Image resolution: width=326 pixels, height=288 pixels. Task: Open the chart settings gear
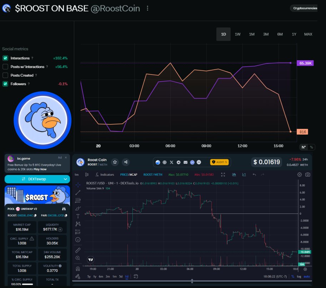click(299, 174)
